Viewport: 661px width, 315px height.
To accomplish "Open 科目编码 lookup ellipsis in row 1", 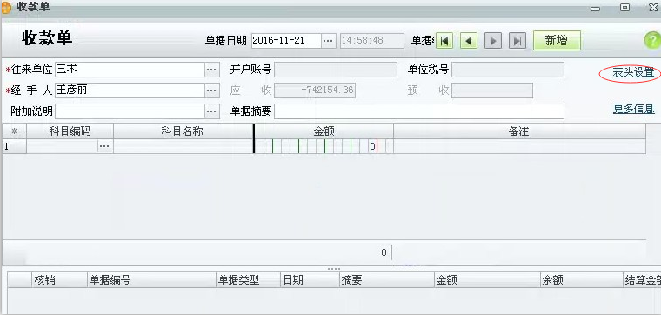I will [x=104, y=146].
